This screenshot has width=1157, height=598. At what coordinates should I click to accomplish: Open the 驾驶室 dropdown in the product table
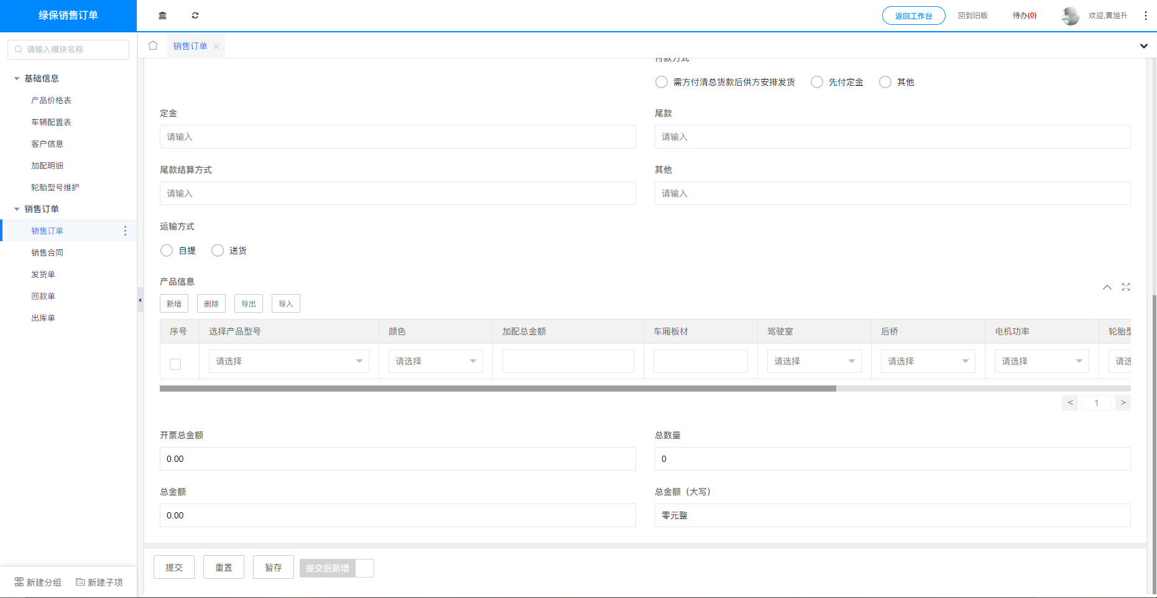813,361
